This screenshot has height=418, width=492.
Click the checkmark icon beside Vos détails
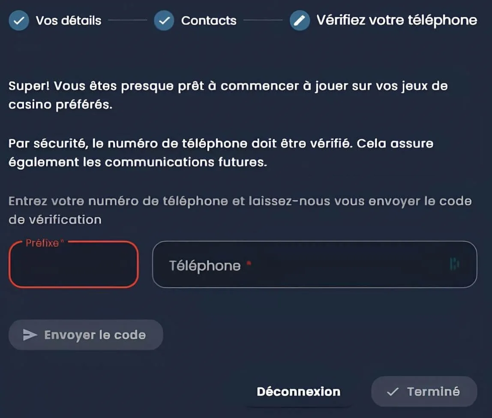(x=18, y=21)
